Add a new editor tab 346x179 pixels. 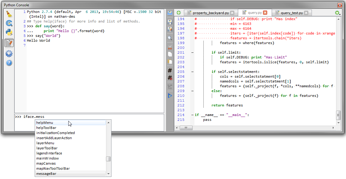(179, 13)
